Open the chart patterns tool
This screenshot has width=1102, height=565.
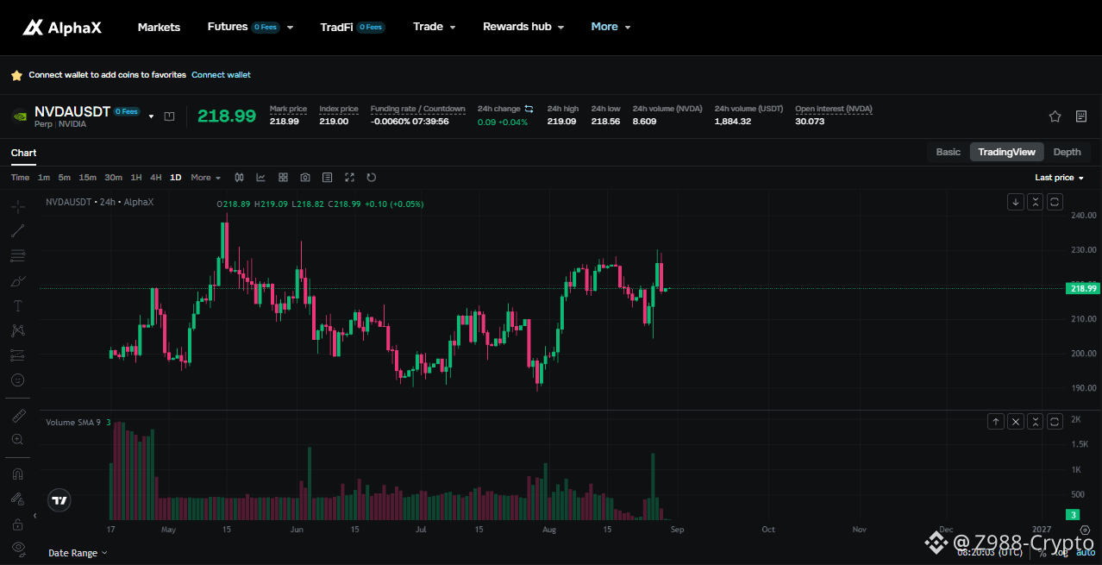(18, 330)
